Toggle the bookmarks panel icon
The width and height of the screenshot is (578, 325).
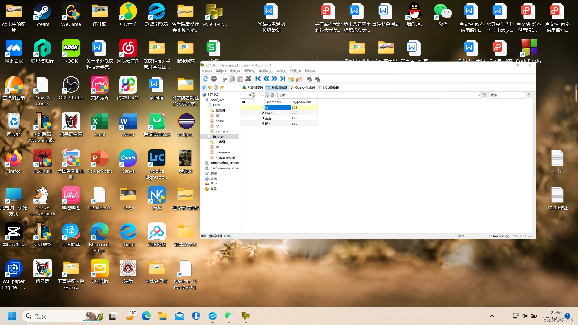click(210, 88)
